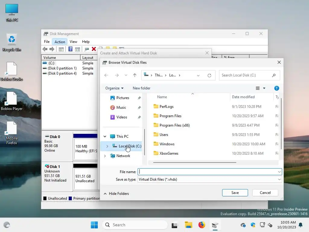Expand the Network tree node
309x232 pixels.
coord(105,156)
